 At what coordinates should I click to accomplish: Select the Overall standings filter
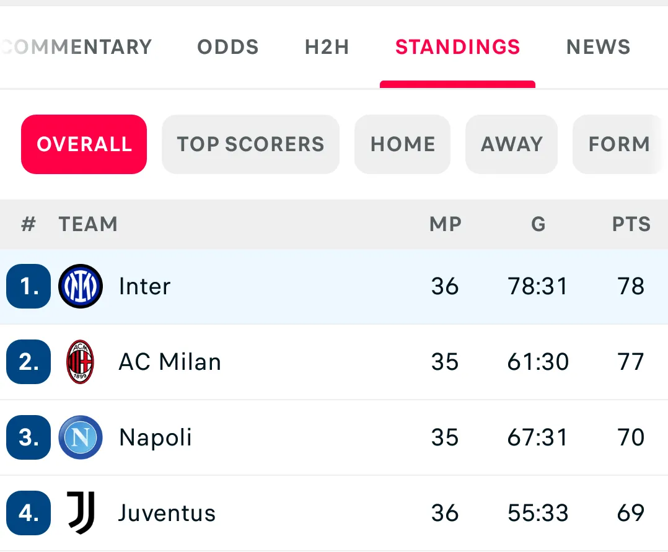pos(84,144)
